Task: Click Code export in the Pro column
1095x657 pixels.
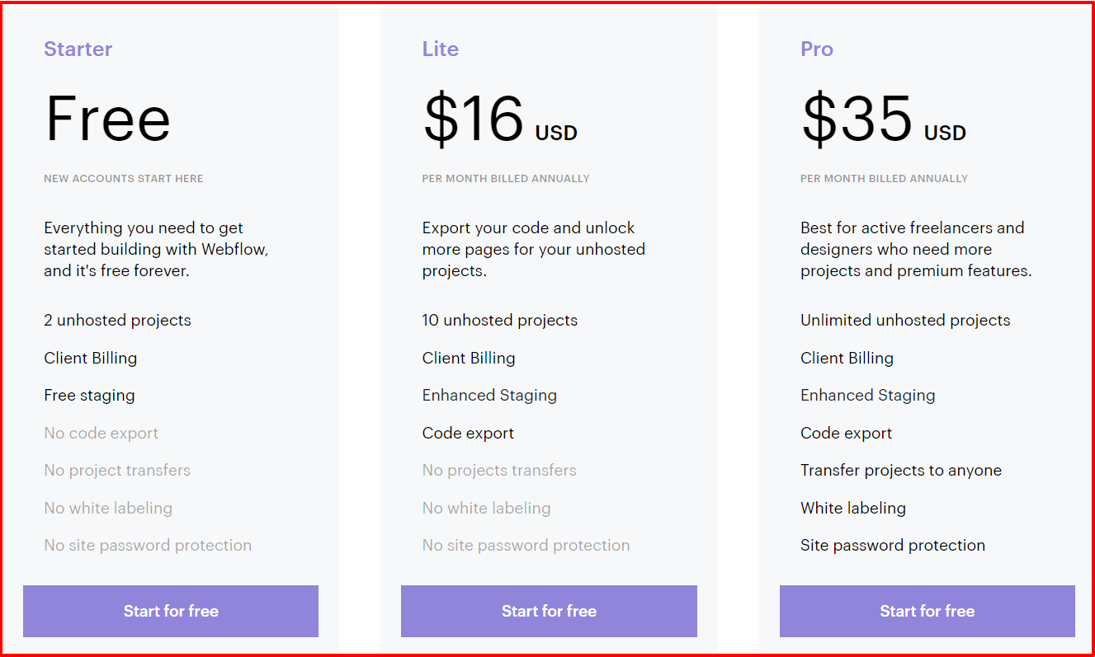Action: 846,432
